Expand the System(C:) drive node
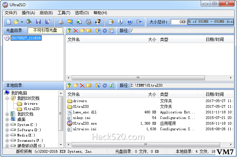237x157 pixels. pyautogui.click(x=7, y=125)
